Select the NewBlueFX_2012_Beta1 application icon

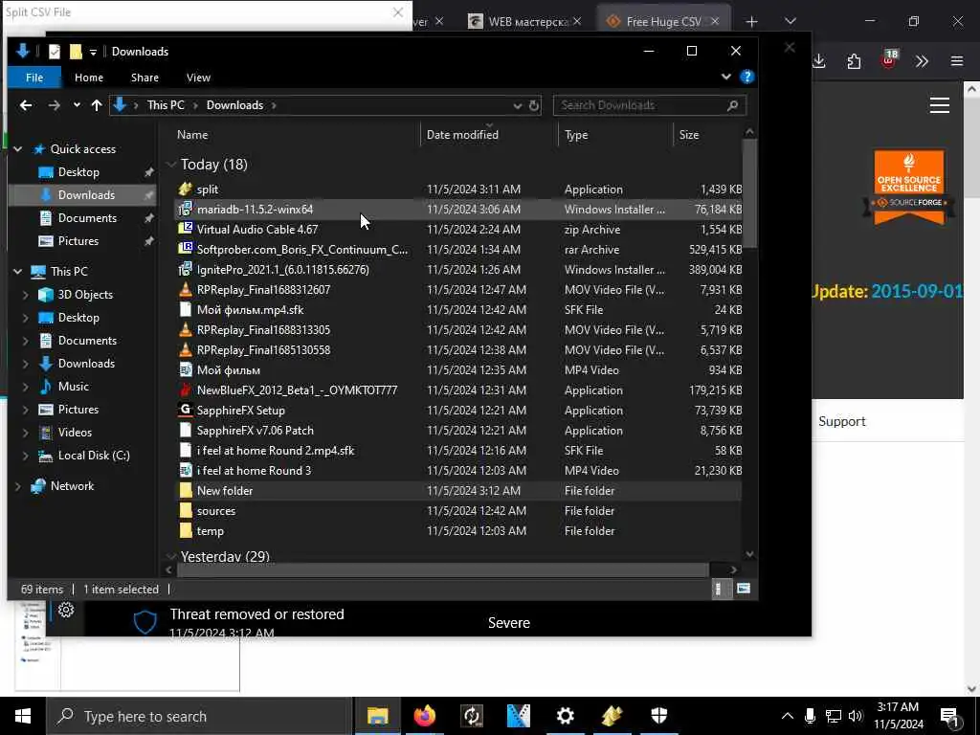coord(185,390)
